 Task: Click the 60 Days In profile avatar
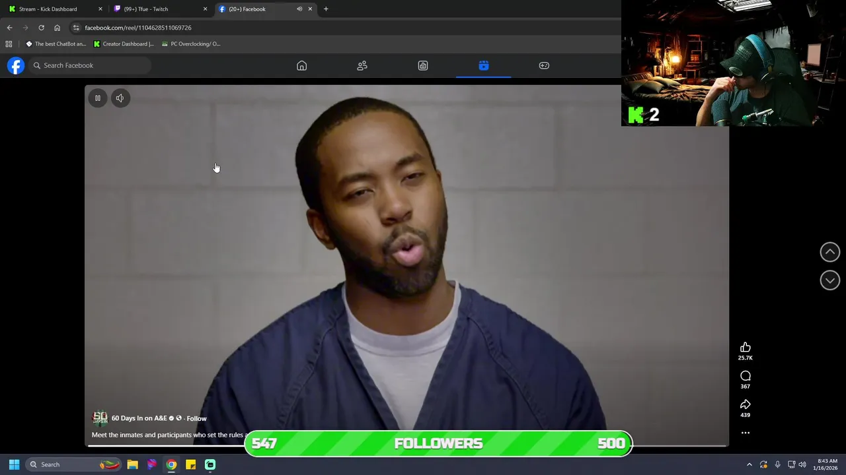point(100,418)
